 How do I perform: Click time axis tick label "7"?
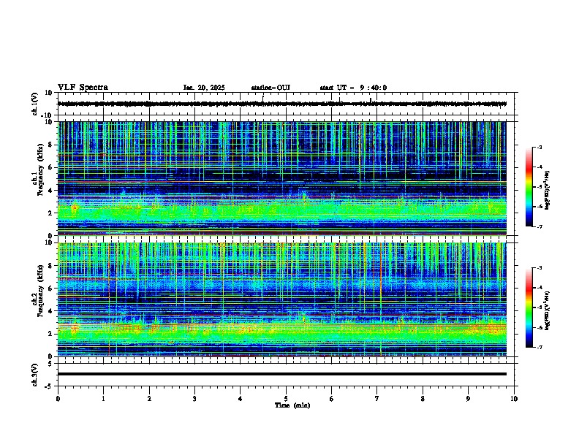pos(377,399)
